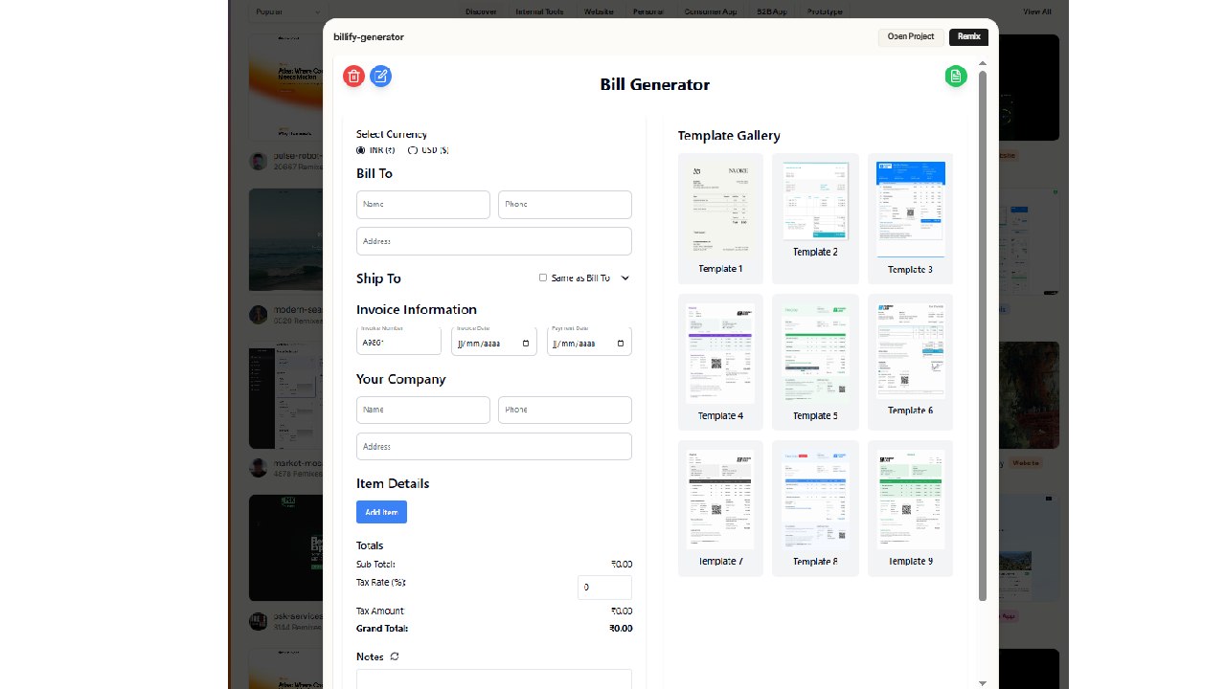Click the red trash delete icon

(353, 77)
